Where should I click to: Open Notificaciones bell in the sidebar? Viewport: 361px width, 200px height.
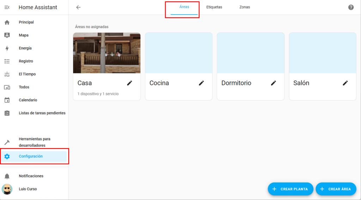[x=31, y=176]
